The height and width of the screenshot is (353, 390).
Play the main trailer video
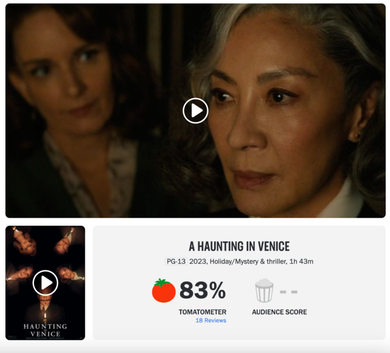click(195, 111)
